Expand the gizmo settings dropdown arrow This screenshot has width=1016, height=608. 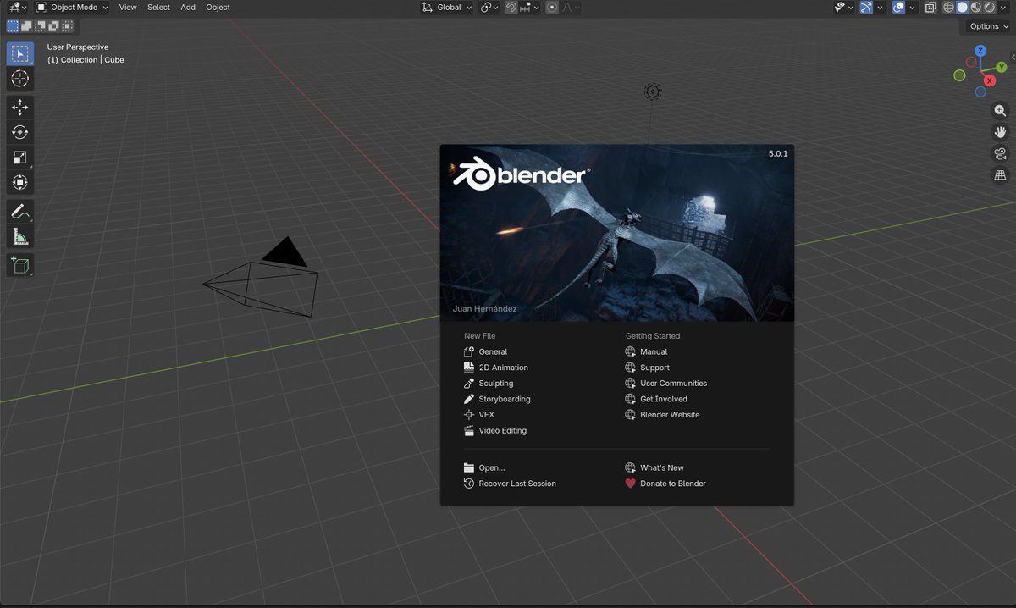(x=880, y=7)
